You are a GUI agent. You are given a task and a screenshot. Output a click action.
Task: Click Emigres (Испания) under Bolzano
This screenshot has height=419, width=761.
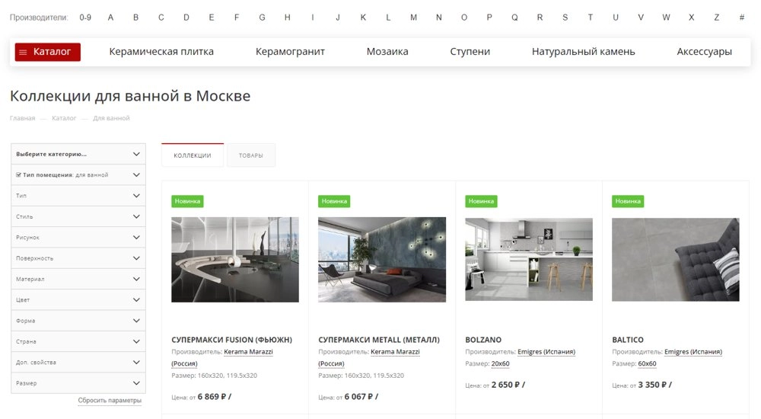click(546, 352)
